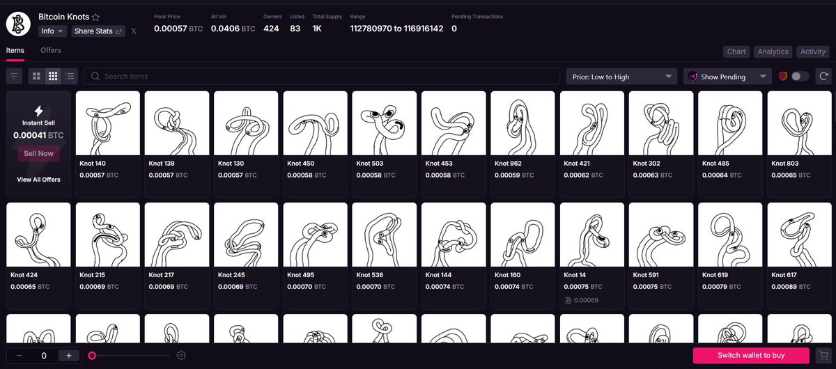Open the collection's X (Twitter) link
This screenshot has width=836, height=369.
click(134, 31)
